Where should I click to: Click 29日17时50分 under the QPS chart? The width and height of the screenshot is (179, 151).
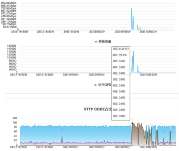(19, 75)
